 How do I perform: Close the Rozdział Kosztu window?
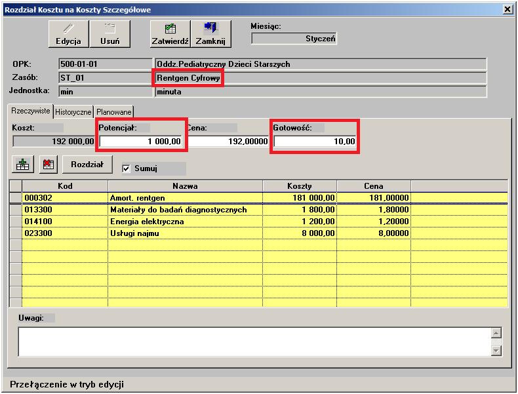pyautogui.click(x=508, y=9)
